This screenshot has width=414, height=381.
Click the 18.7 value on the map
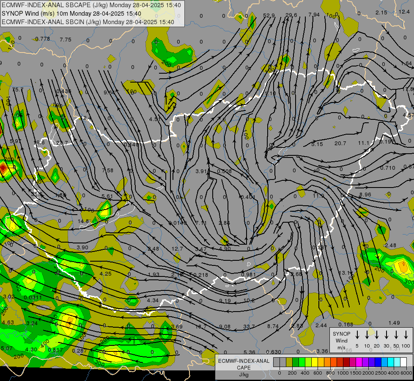pyautogui.click(x=201, y=327)
